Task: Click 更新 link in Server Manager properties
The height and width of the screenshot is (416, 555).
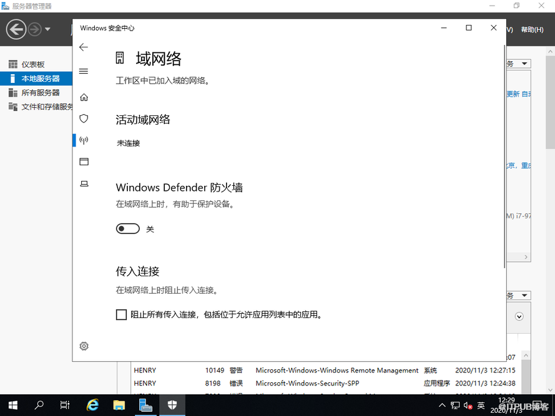Action: (513, 94)
